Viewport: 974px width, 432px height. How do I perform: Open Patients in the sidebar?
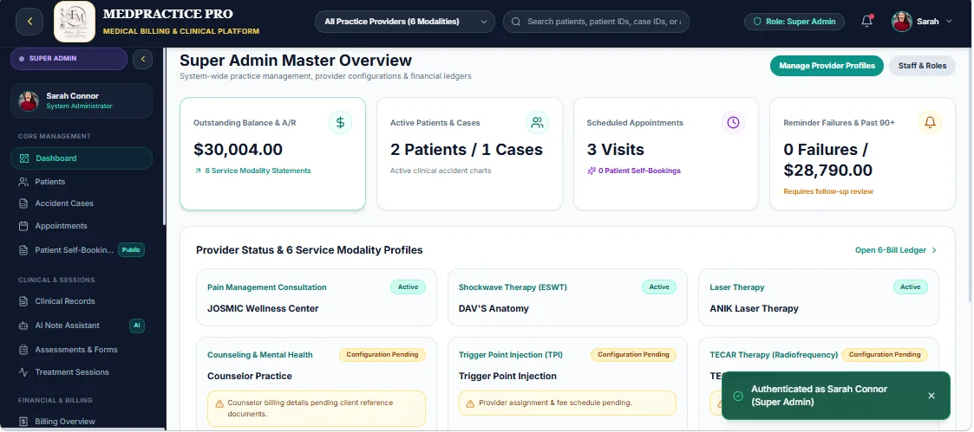coord(82,182)
